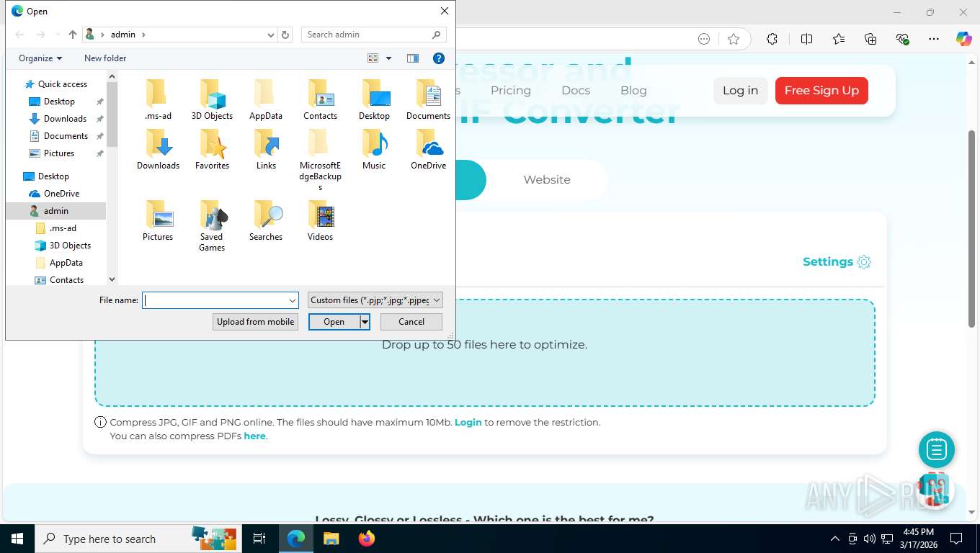This screenshot has height=553, width=980.
Task: Click the Free Sign Up button
Action: click(821, 91)
